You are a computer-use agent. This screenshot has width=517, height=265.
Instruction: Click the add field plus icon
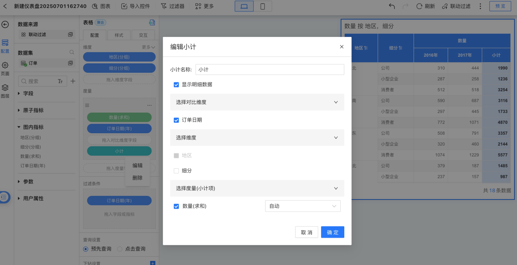click(73, 81)
